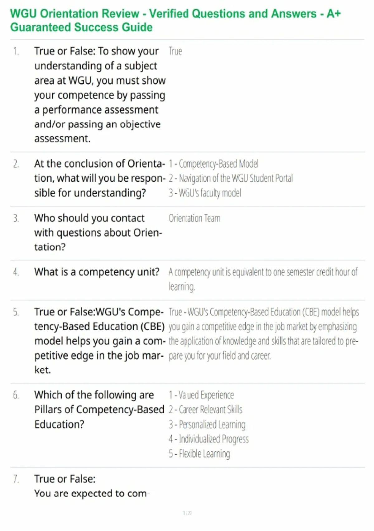Click question 7 'True or False' text

(x=65, y=479)
